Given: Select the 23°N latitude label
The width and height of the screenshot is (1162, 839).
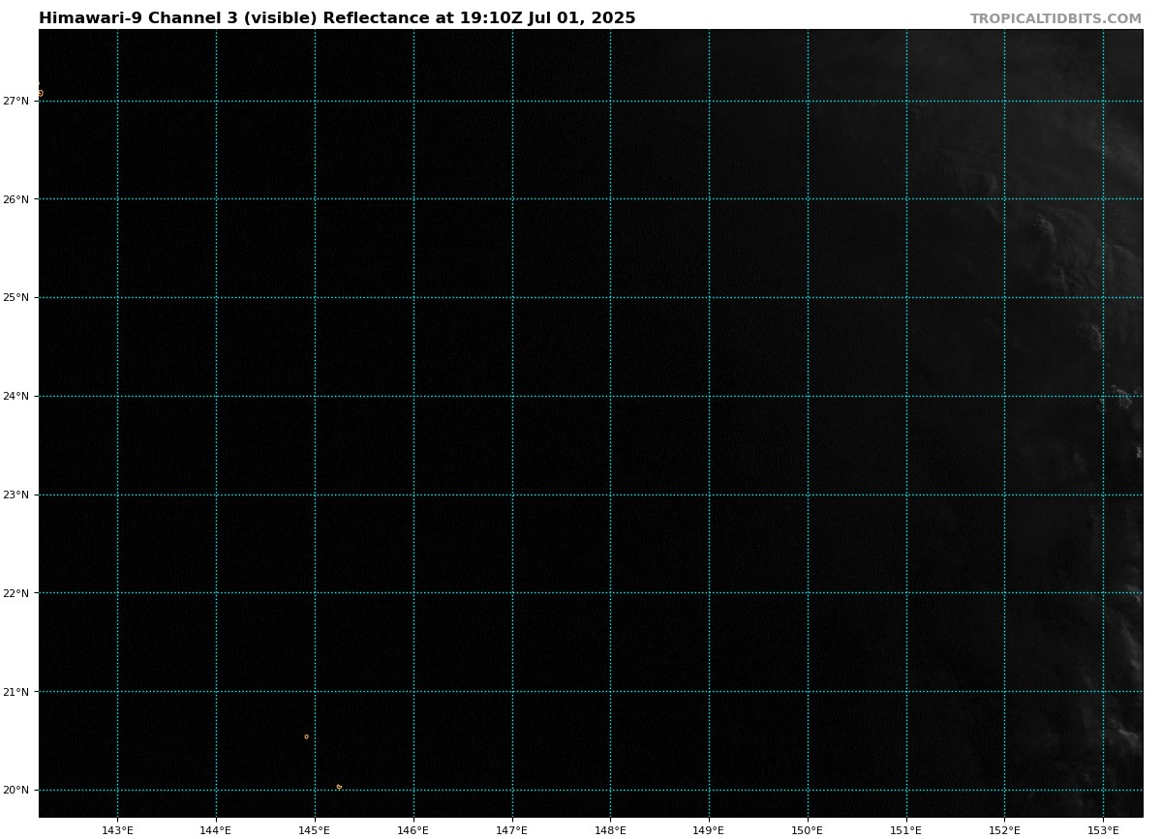Looking at the screenshot, I should pos(15,494).
